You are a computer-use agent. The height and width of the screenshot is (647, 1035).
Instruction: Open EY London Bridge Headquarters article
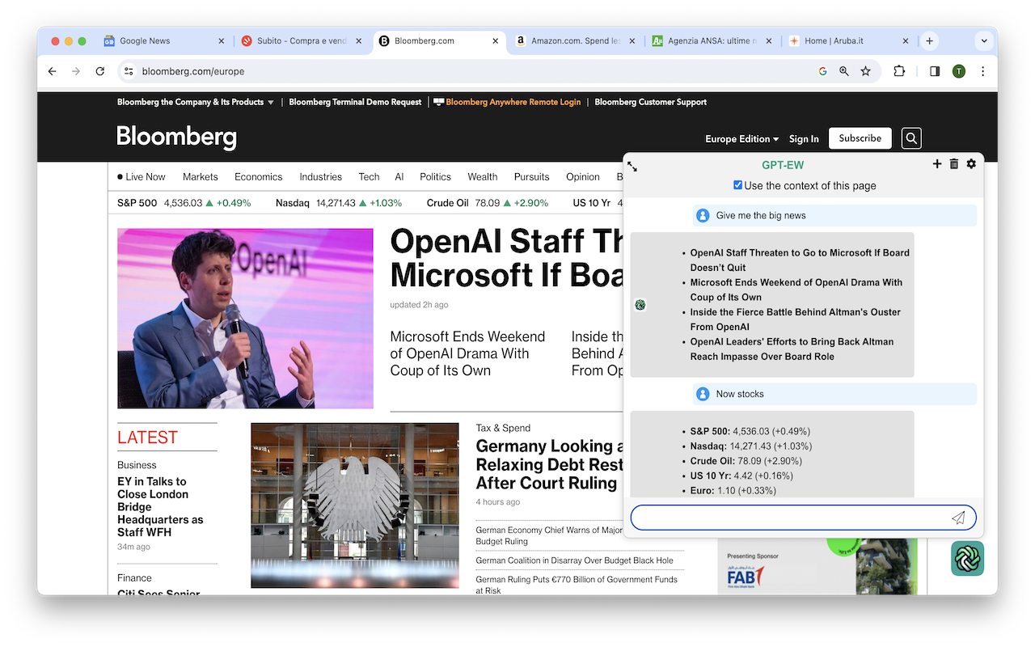(160, 507)
